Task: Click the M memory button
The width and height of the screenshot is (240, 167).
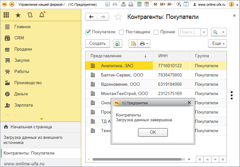Action: coord(155,4)
